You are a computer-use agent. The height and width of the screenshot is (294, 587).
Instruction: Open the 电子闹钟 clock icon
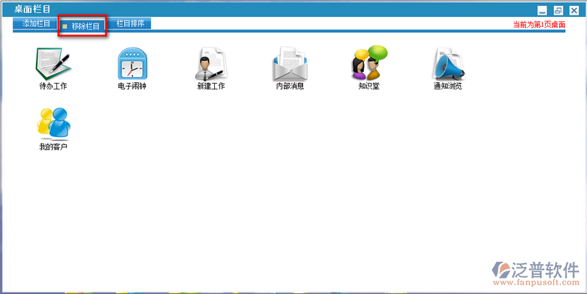click(x=132, y=64)
